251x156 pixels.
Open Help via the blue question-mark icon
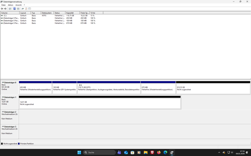[14, 8]
